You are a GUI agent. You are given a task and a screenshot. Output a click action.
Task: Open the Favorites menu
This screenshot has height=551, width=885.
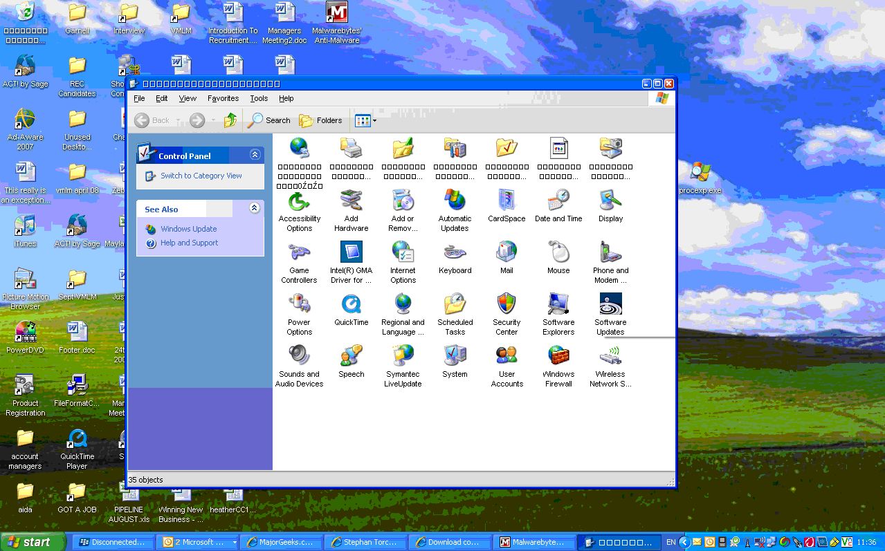(x=223, y=98)
